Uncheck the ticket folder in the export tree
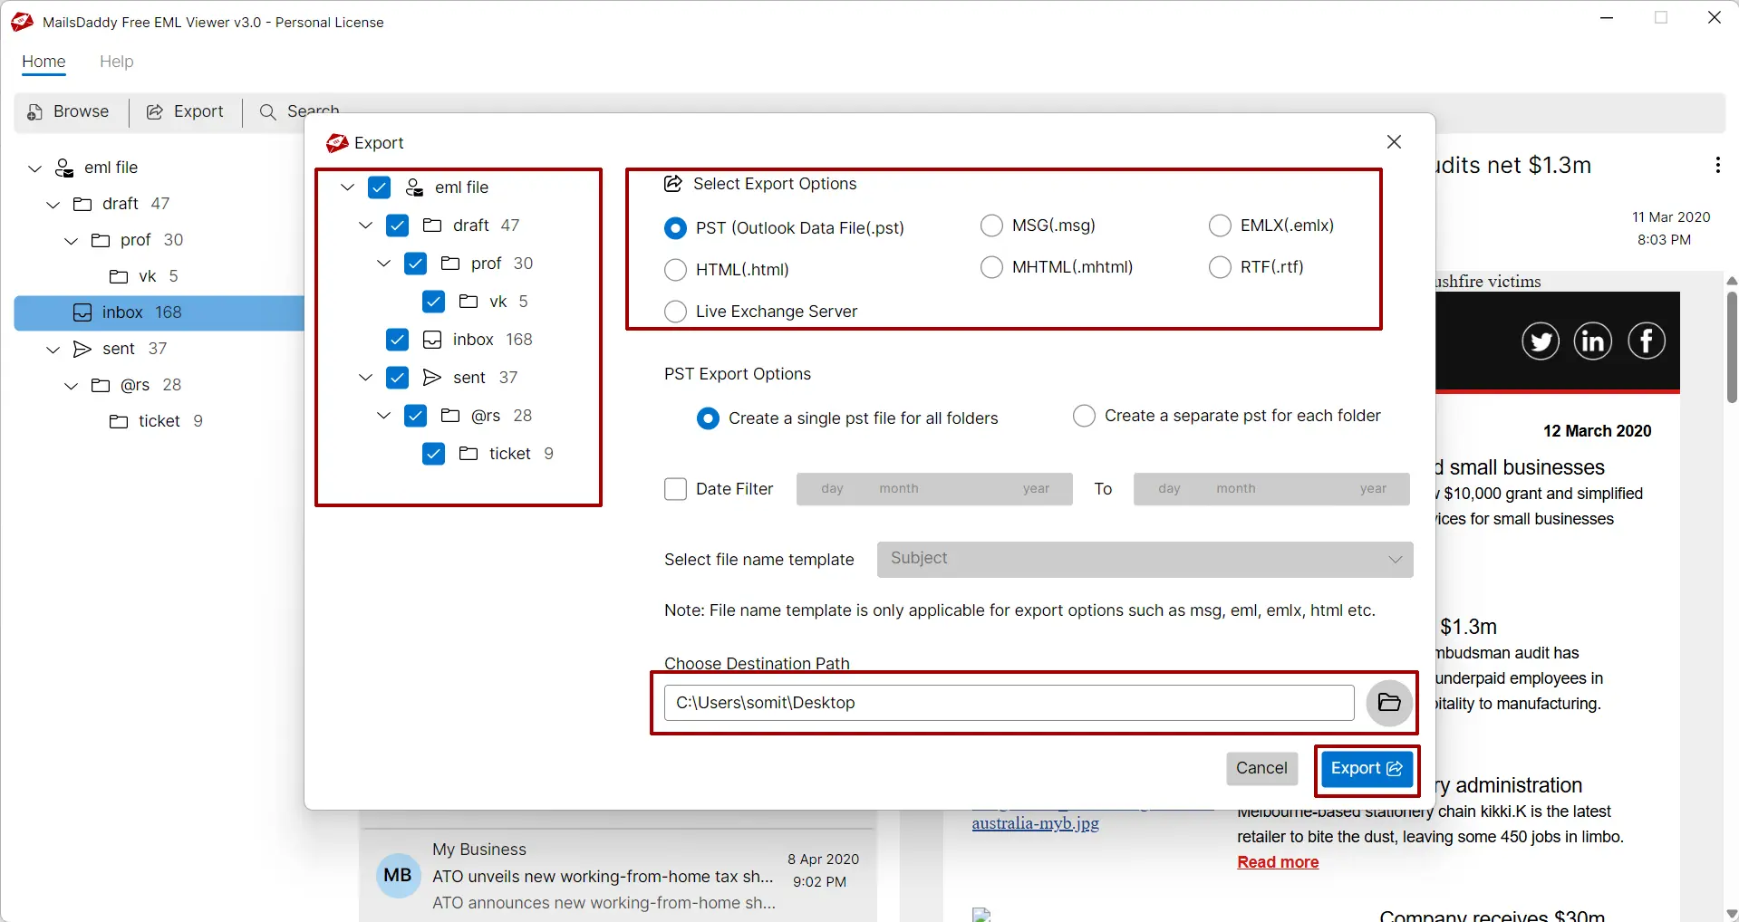Viewport: 1739px width, 922px height. coord(434,453)
